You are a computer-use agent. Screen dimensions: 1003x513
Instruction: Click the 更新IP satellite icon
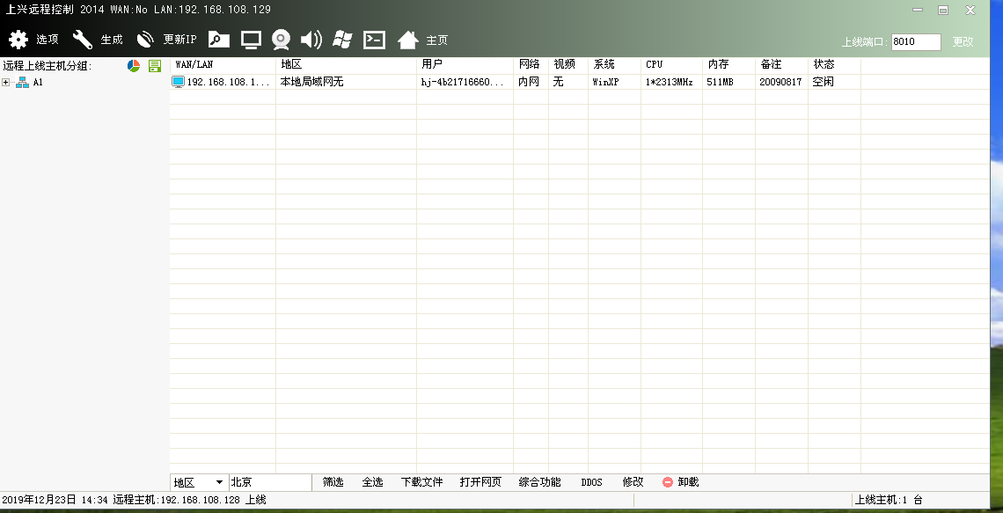click(x=146, y=40)
